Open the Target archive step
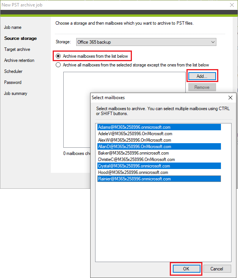238x278 pixels. [x=17, y=49]
